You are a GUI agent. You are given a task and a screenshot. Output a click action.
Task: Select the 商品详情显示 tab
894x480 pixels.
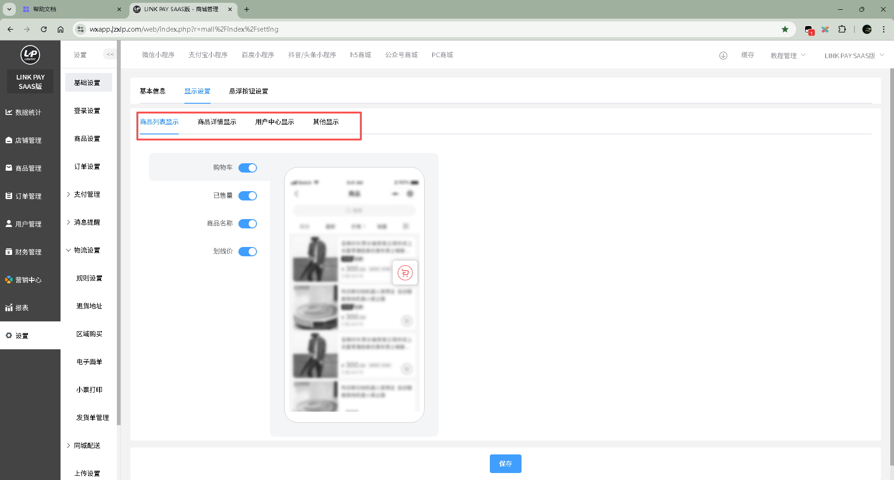click(x=217, y=122)
